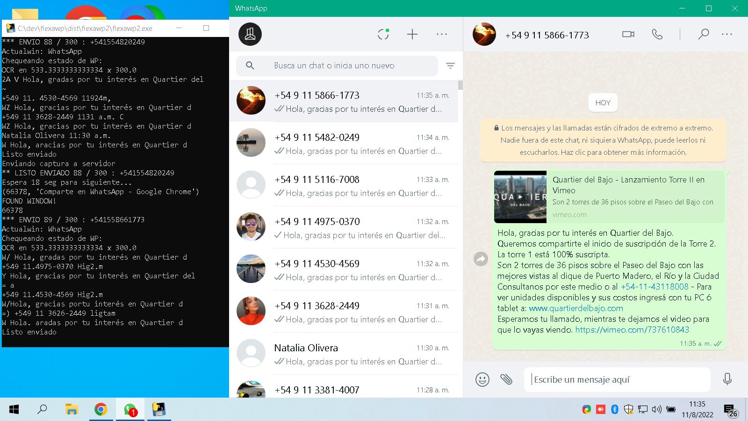Open the chat list's three-dot menu
This screenshot has width=748, height=421.
[442, 34]
